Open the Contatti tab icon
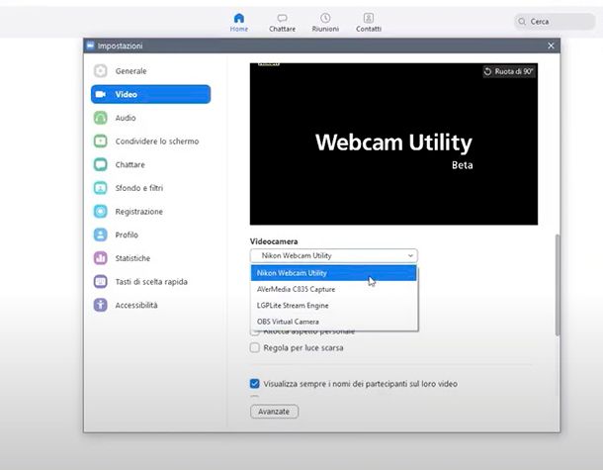 click(369, 18)
